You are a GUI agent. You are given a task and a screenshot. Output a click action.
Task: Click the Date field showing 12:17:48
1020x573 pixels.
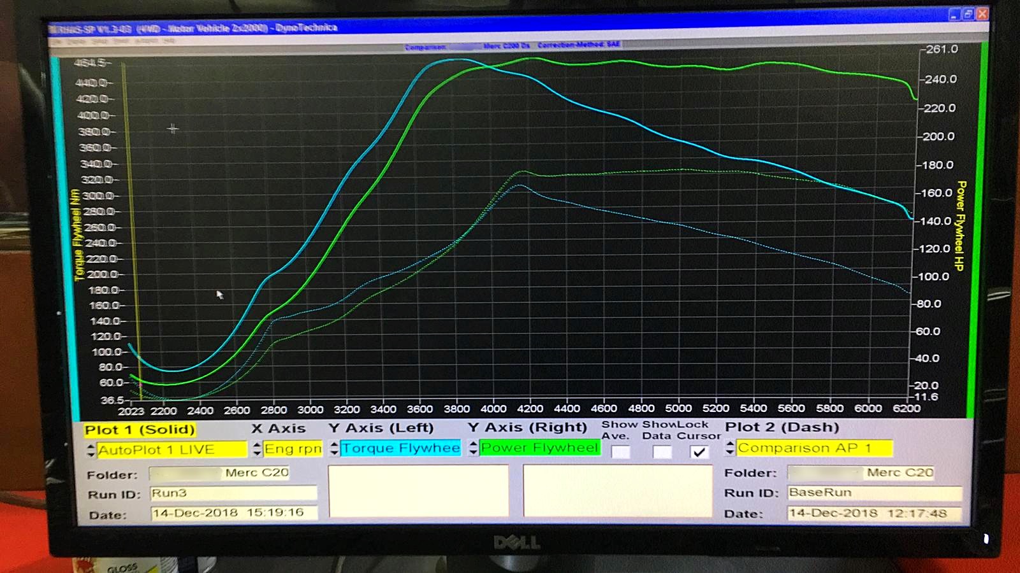point(875,513)
